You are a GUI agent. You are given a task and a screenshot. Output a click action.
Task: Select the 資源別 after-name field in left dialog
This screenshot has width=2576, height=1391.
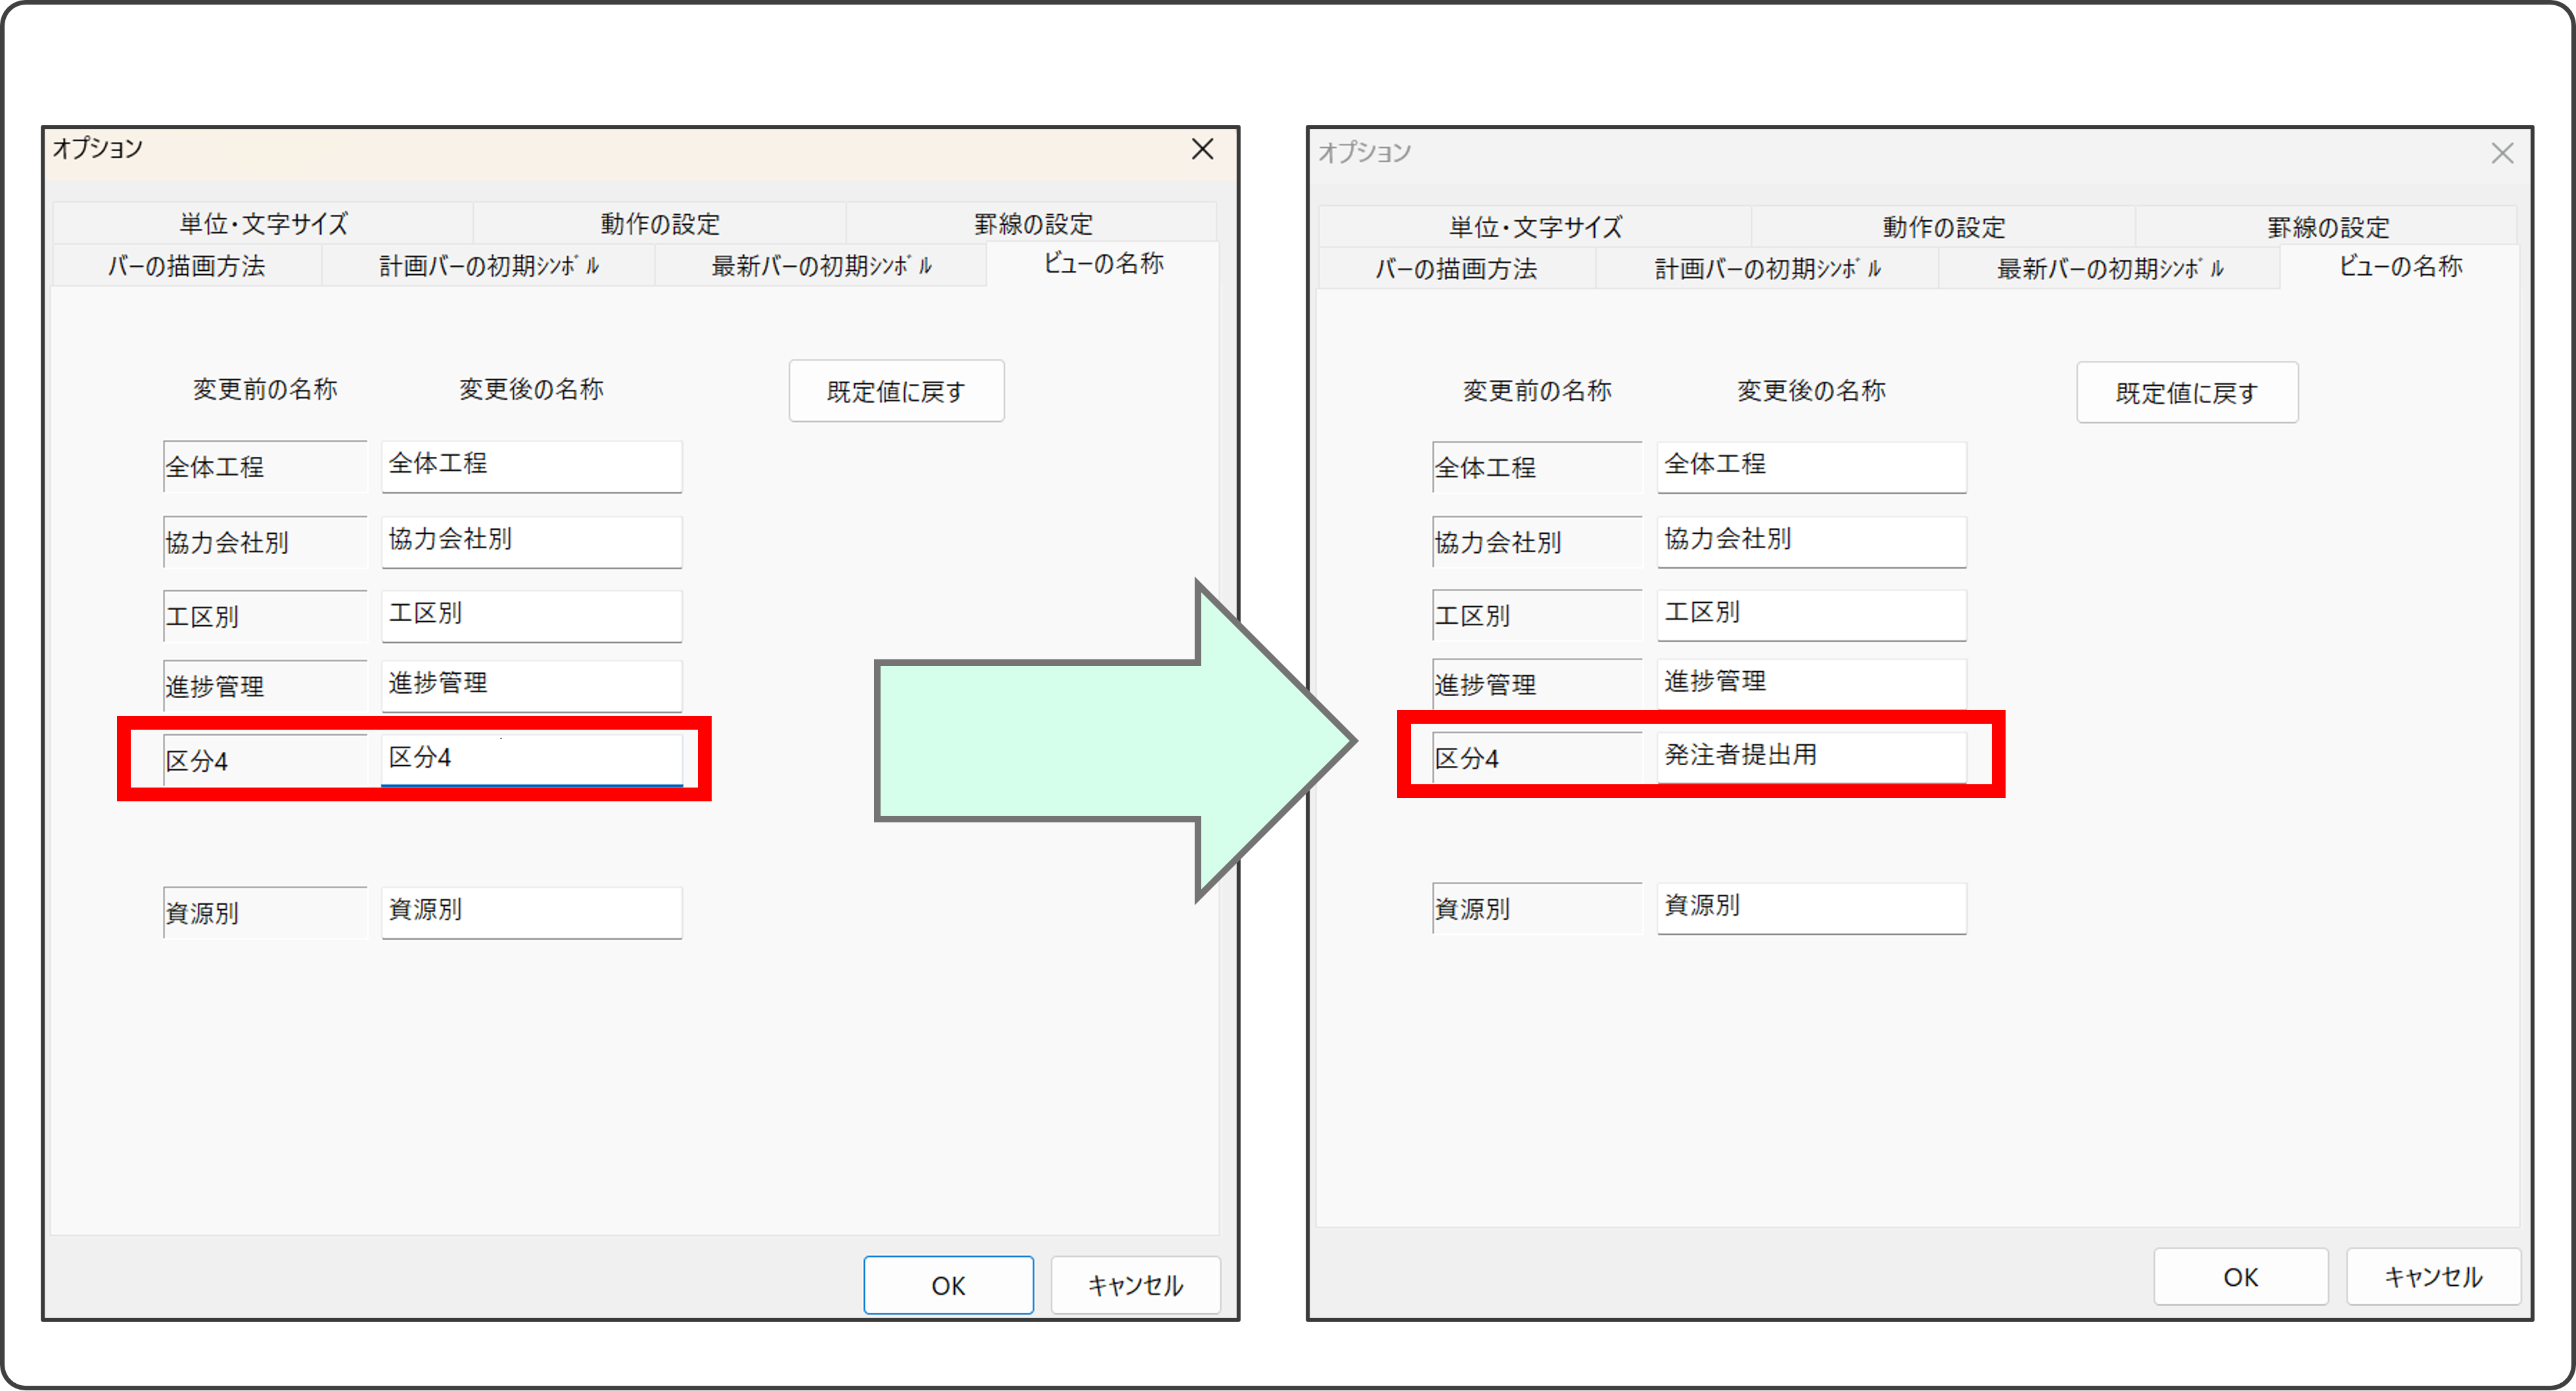tap(531, 912)
